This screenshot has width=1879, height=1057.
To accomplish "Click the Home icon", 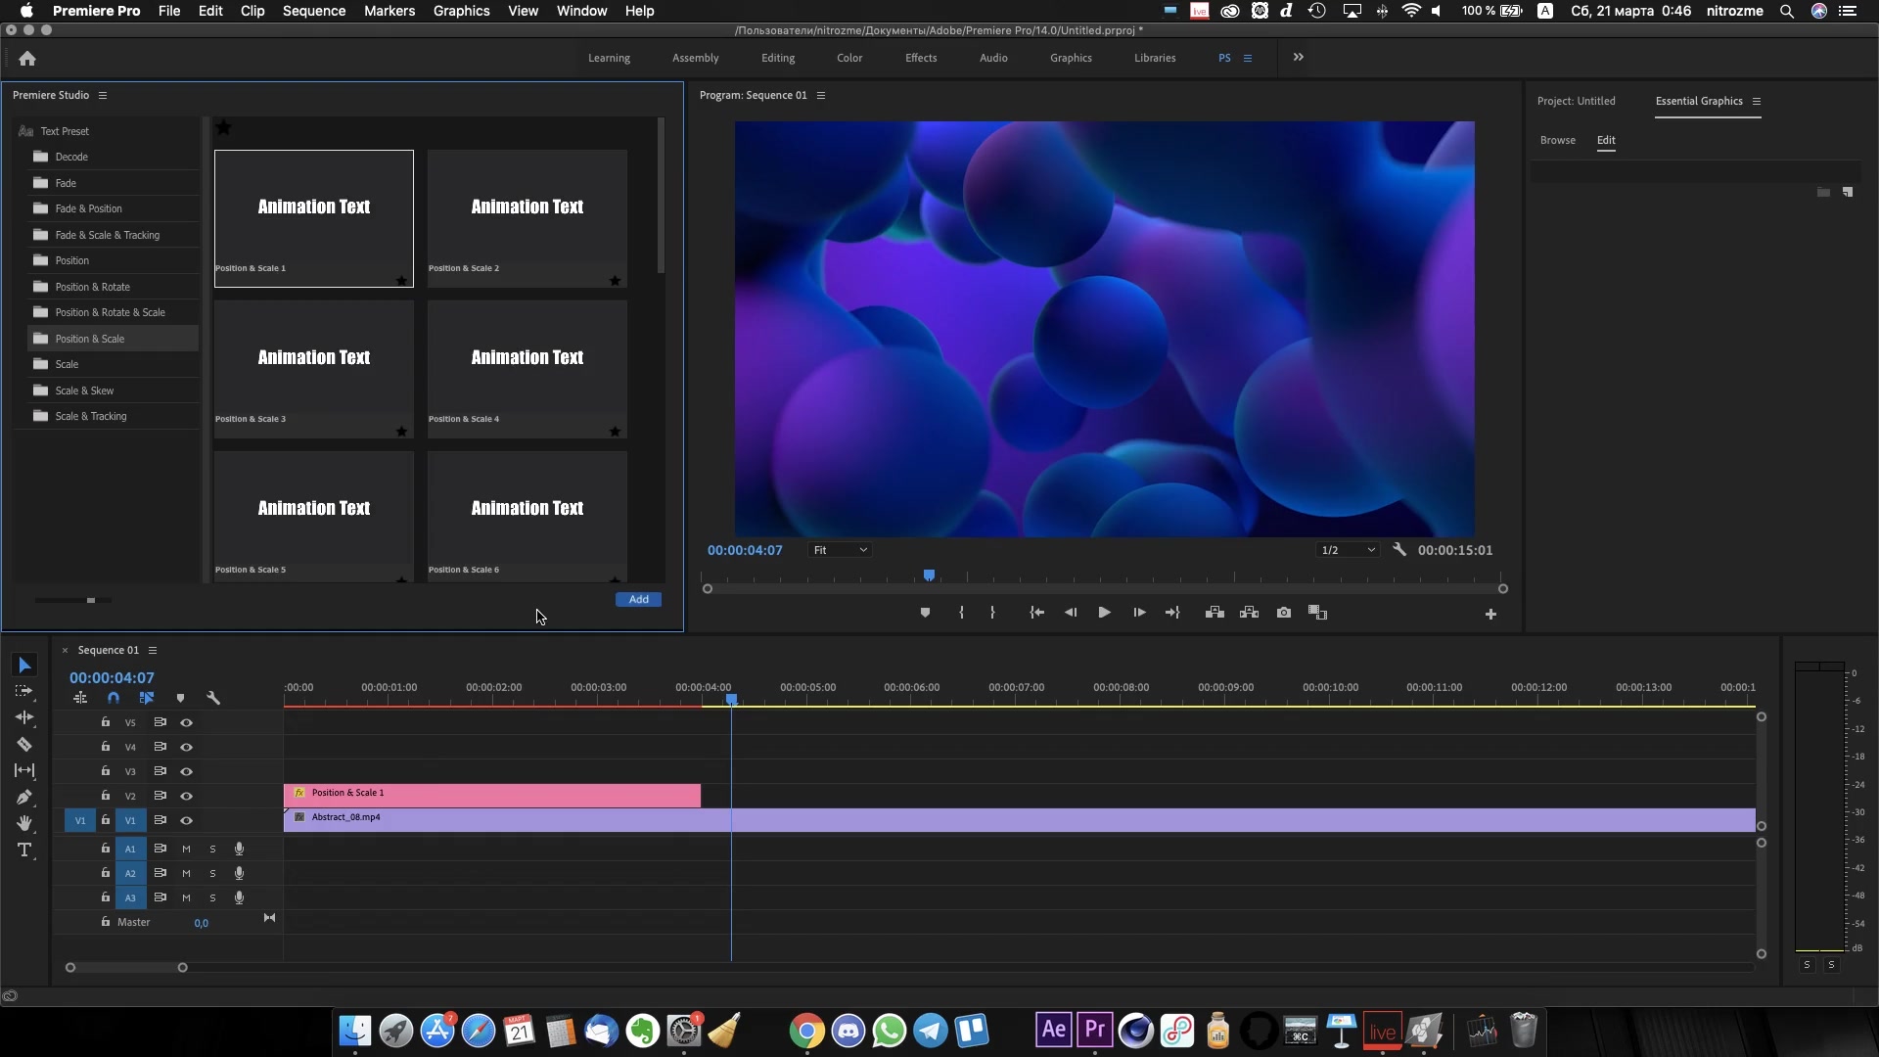I will pyautogui.click(x=27, y=59).
